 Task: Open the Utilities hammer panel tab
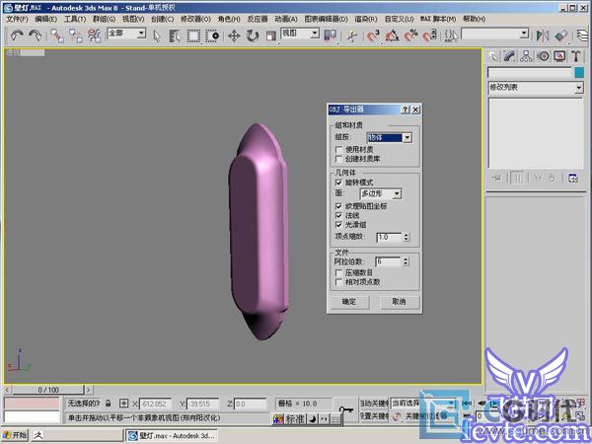click(576, 56)
